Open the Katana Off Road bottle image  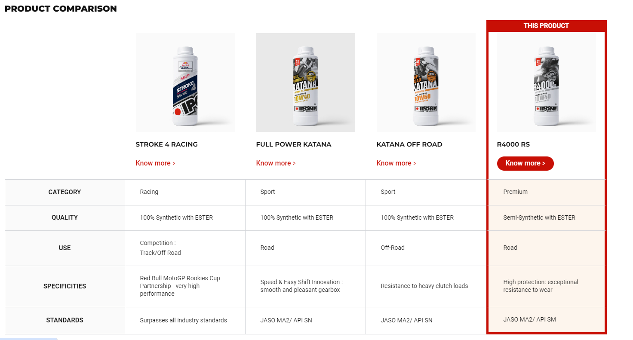pyautogui.click(x=426, y=83)
